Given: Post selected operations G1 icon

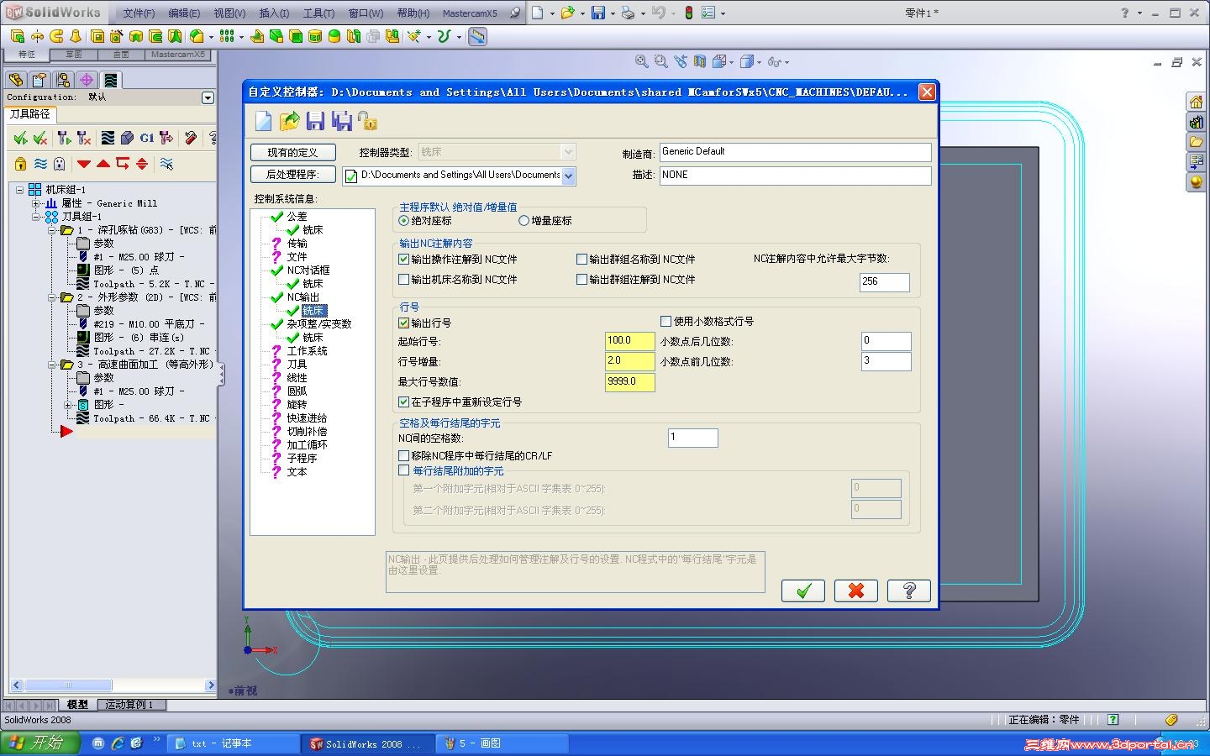Looking at the screenshot, I should tap(147, 138).
